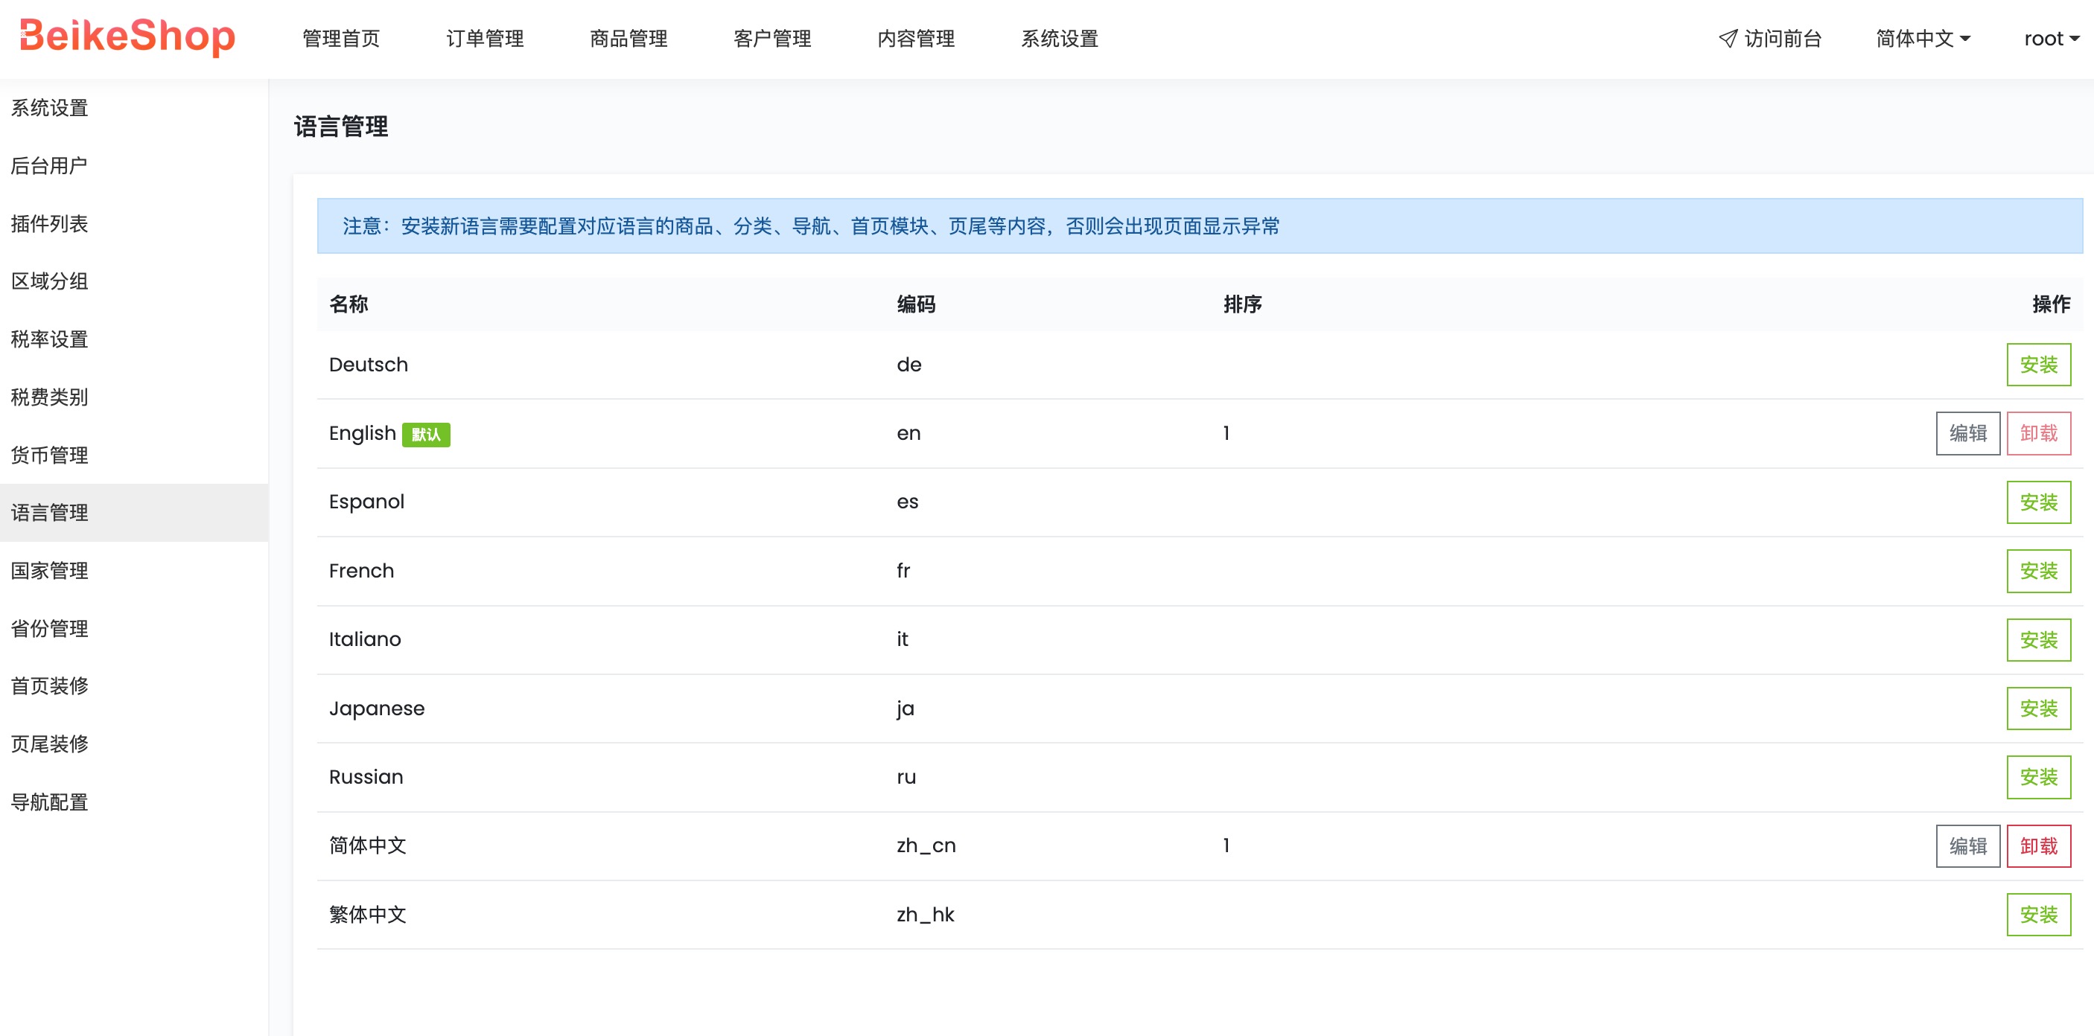Edit the 简体中文 language
Screen dimensions: 2094x1036
tap(1967, 846)
